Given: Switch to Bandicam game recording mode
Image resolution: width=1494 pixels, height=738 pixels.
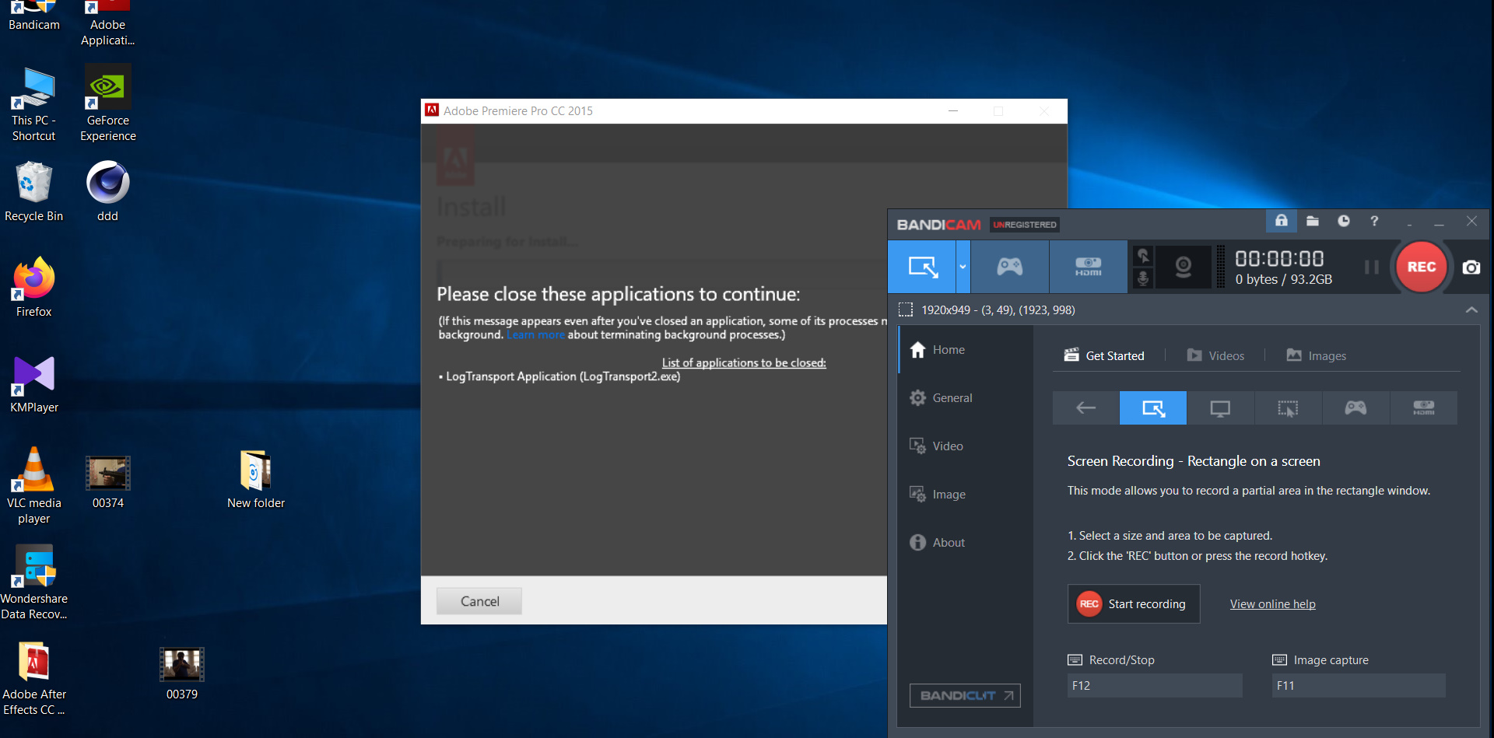Looking at the screenshot, I should pos(1010,267).
